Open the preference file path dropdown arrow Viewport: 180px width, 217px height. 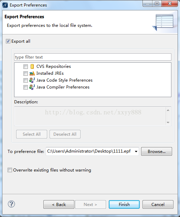coord(136,152)
